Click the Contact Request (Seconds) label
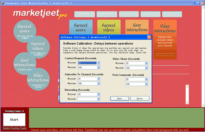The image size is (205, 132). click(80, 58)
